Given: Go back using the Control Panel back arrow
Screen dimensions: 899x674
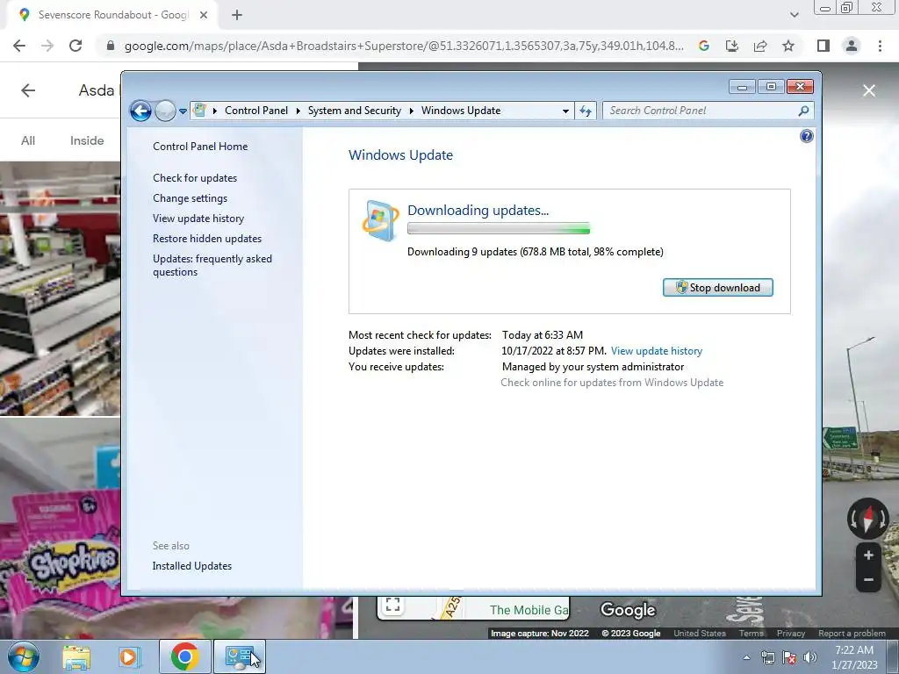Looking at the screenshot, I should click(x=140, y=111).
